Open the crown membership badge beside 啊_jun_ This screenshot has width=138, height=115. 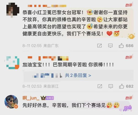pos(43,98)
